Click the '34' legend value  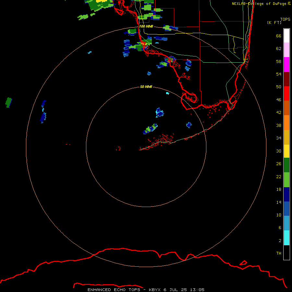tap(279, 138)
